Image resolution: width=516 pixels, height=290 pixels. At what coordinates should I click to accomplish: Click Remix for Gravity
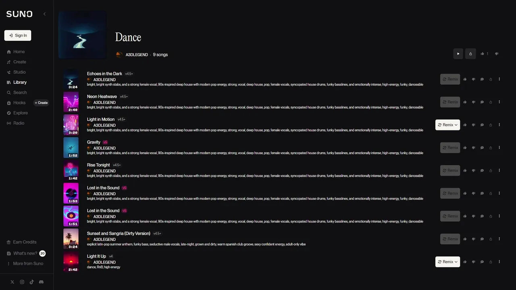coord(450,148)
